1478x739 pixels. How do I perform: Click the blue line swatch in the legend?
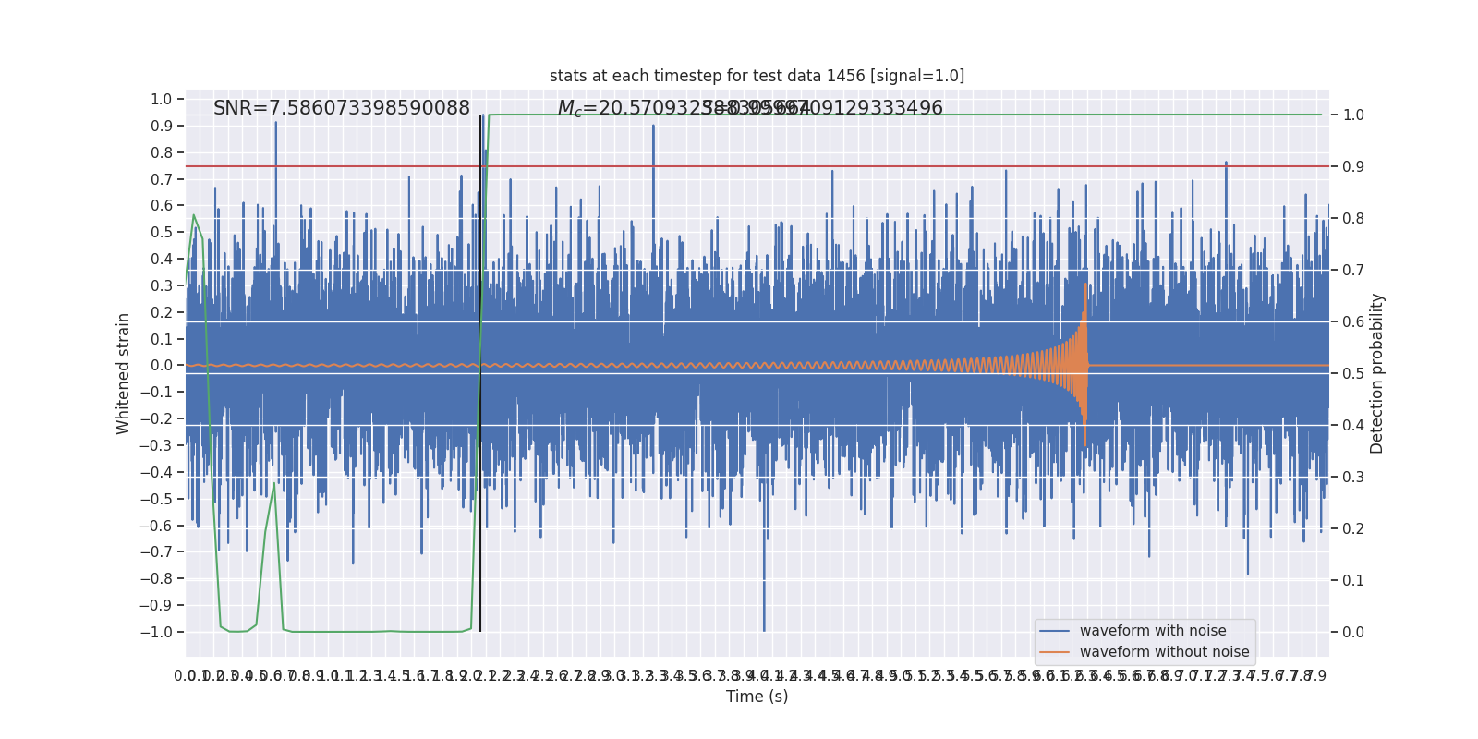[1054, 631]
